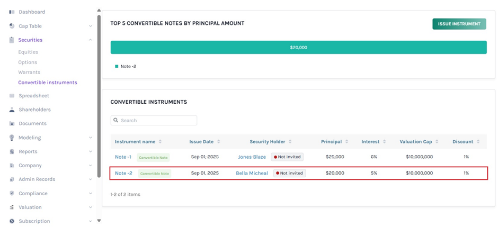Open the Note -2 instrument link
The width and height of the screenshot is (498, 227).
point(123,173)
